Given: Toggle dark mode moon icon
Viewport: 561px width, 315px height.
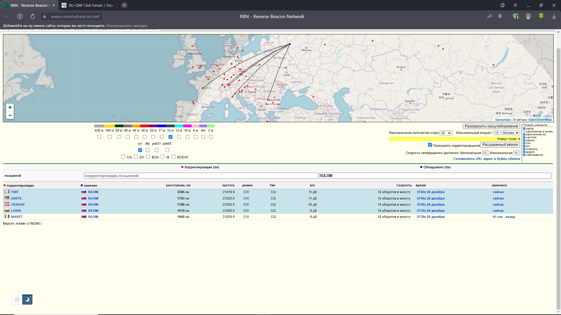Looking at the screenshot, I should [27, 299].
